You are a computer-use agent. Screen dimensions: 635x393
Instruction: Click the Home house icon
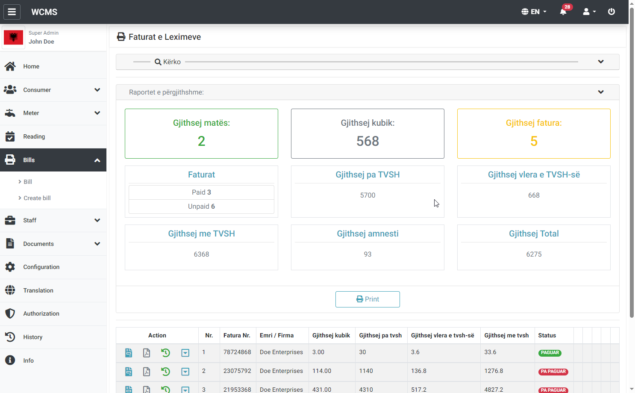point(10,66)
